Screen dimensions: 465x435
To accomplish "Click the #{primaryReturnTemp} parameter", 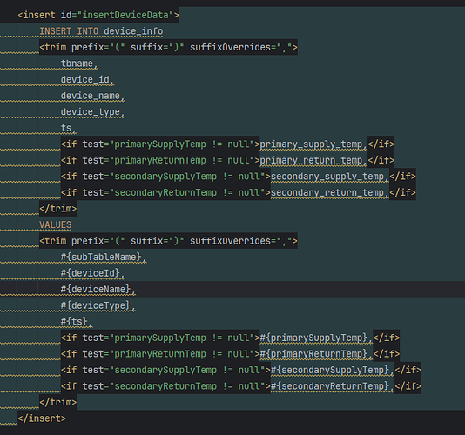I will click(x=316, y=354).
